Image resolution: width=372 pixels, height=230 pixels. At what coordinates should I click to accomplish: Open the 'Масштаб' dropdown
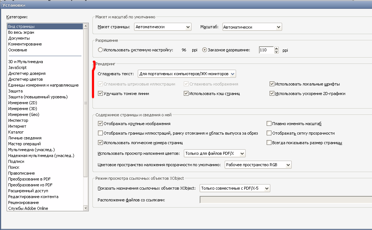pos(252,27)
